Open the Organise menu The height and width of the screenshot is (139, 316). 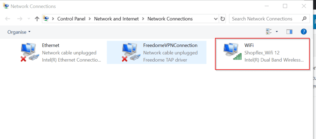[x=19, y=32]
